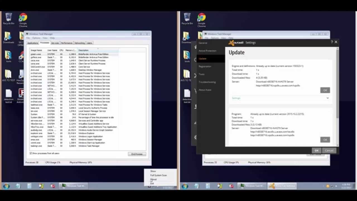Select the Processes tab in Task Manager
Image resolution: width=357 pixels, height=201 pixels.
coord(45,43)
